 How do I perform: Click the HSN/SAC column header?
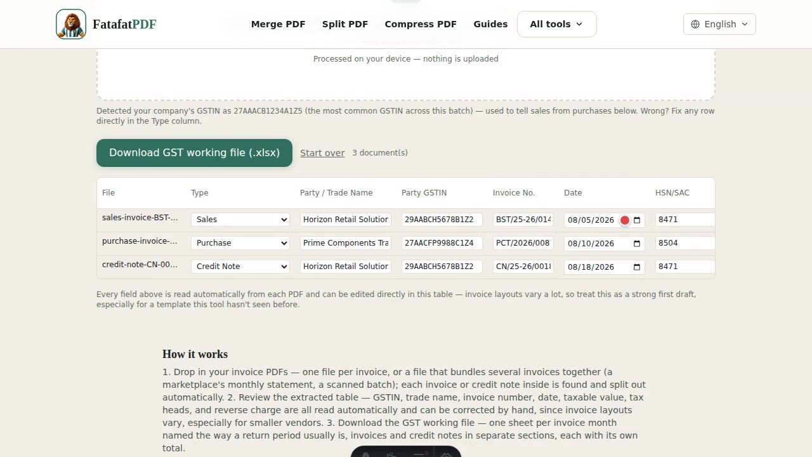point(672,193)
